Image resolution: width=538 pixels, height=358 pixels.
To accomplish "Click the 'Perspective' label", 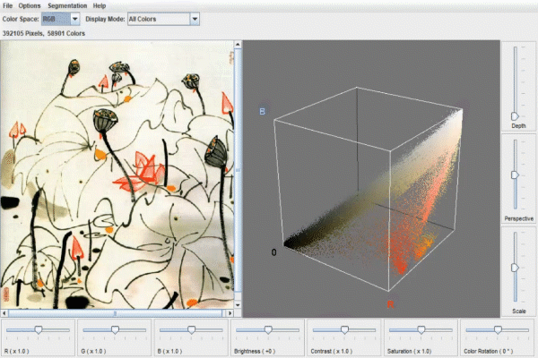I will (519, 218).
